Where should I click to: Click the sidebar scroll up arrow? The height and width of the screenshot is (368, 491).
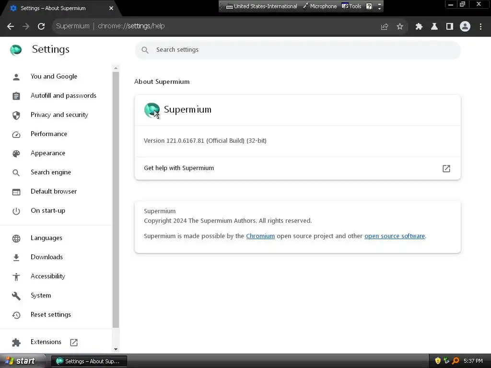[x=116, y=68]
